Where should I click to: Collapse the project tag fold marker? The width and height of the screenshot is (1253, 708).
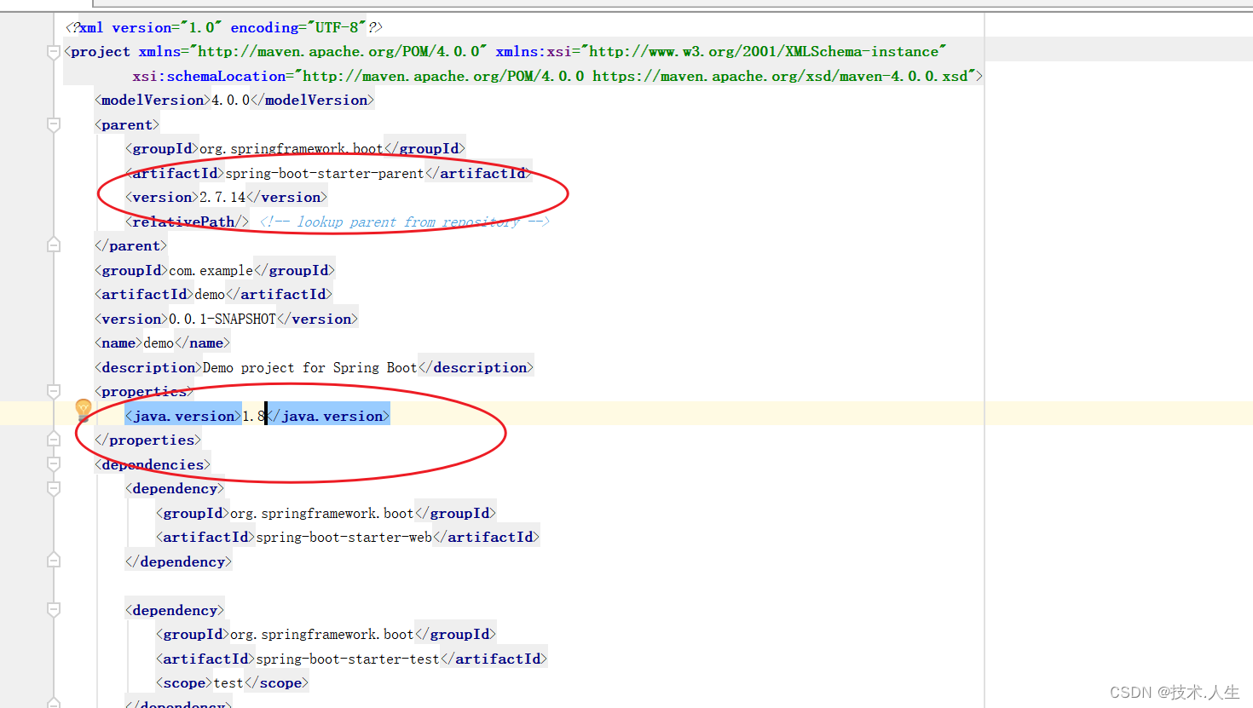(54, 52)
